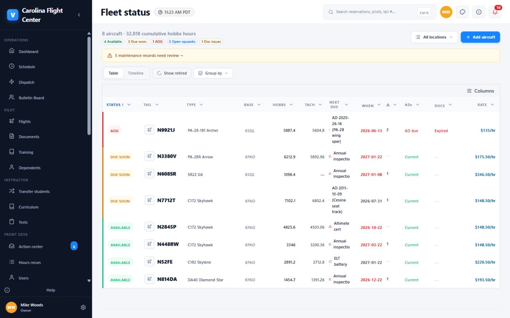Click the sidebar vertical scrollbar
This screenshot has width=510, height=318.
pos(89,86)
